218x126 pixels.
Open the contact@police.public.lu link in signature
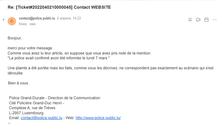pyautogui.click(x=42, y=118)
